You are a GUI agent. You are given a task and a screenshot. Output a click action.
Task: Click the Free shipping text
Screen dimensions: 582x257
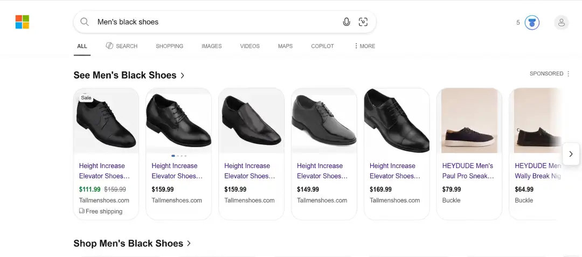click(x=104, y=211)
